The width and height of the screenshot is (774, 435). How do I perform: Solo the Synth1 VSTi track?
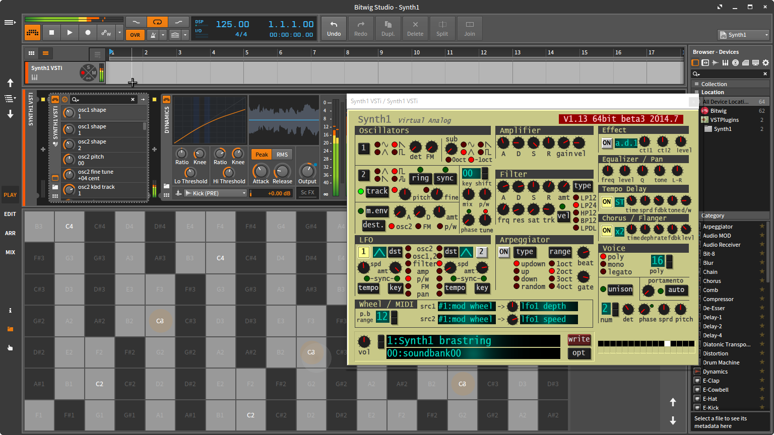coord(88,67)
